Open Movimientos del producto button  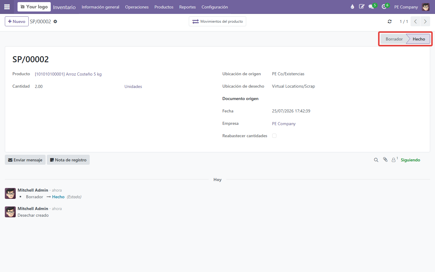pyautogui.click(x=217, y=21)
